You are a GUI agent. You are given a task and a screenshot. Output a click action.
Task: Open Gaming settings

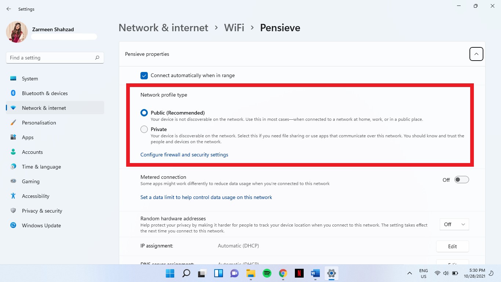(x=30, y=181)
